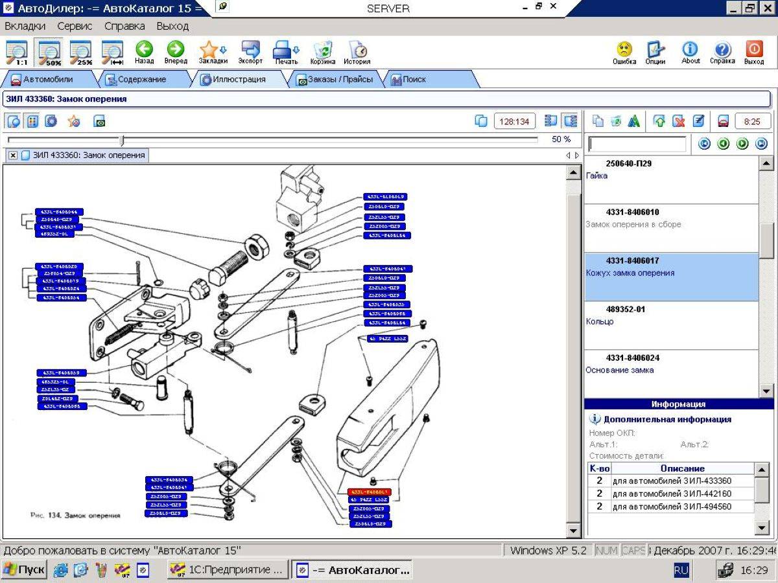The height and width of the screenshot is (583, 778).
Task: Close the ЗИЛ 433360 document tab with X
Action: point(13,155)
